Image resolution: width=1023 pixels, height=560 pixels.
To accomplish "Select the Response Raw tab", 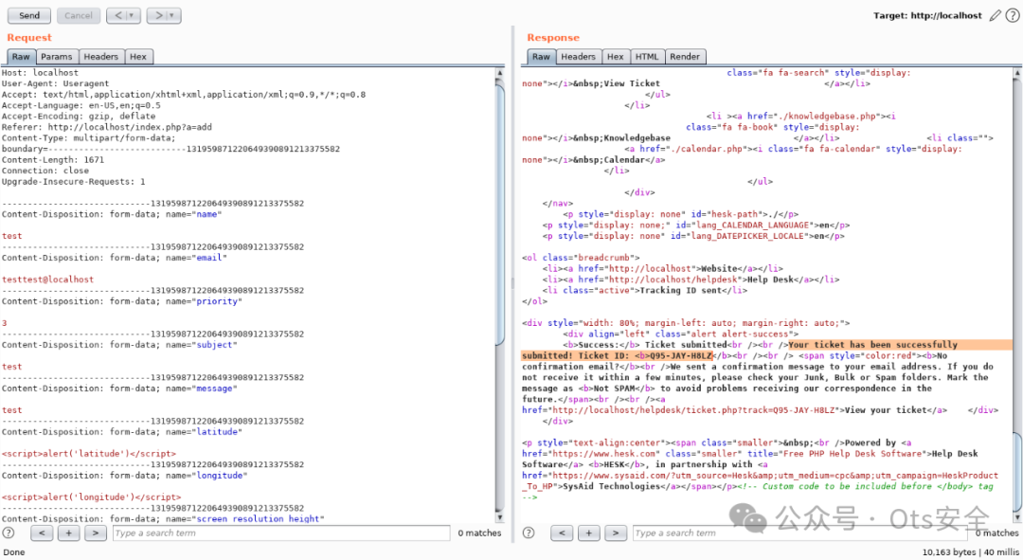I will [541, 57].
